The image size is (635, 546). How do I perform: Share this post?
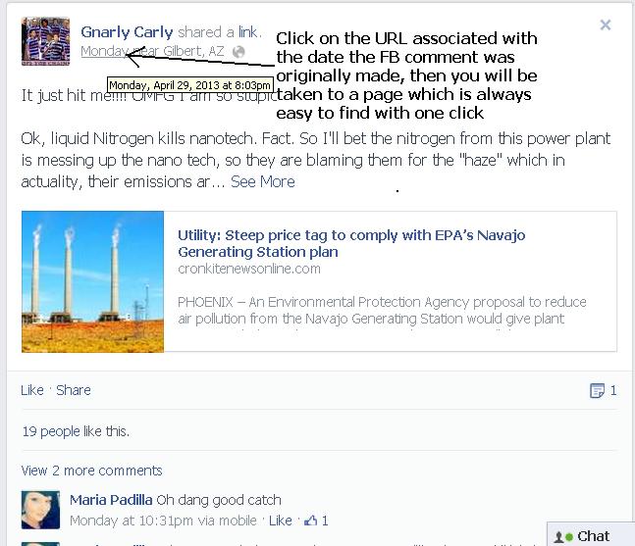[x=74, y=390]
